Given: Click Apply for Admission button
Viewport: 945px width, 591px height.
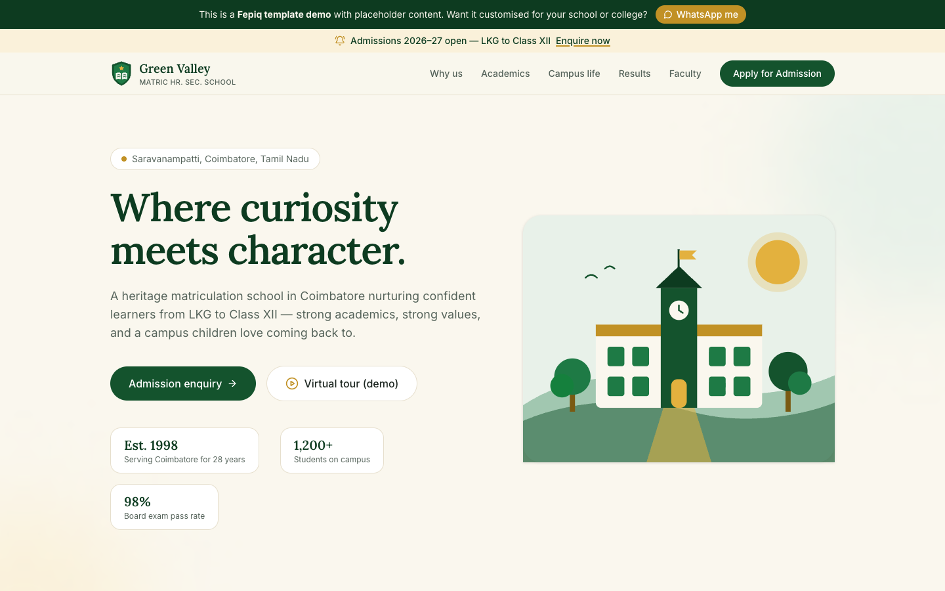Looking at the screenshot, I should 777,74.
